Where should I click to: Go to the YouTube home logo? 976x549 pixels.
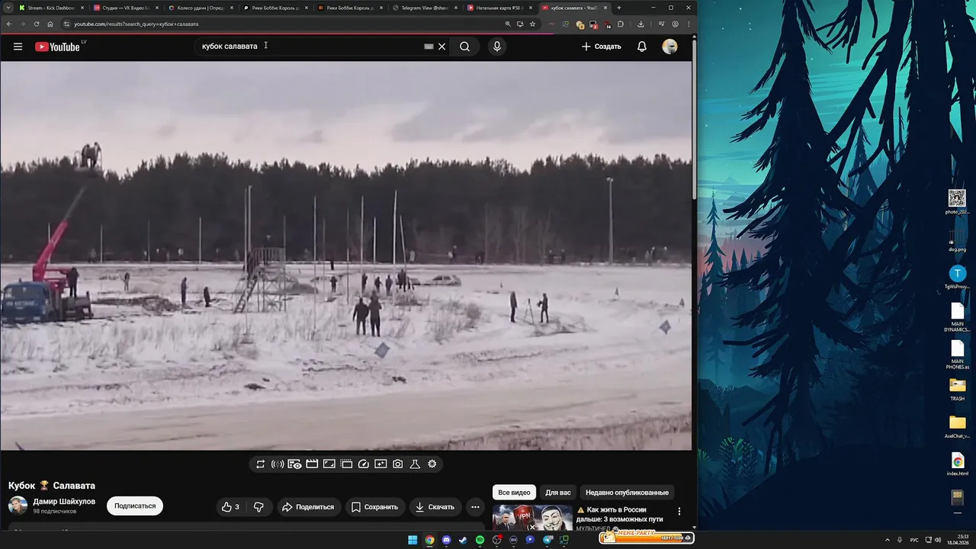tap(57, 47)
